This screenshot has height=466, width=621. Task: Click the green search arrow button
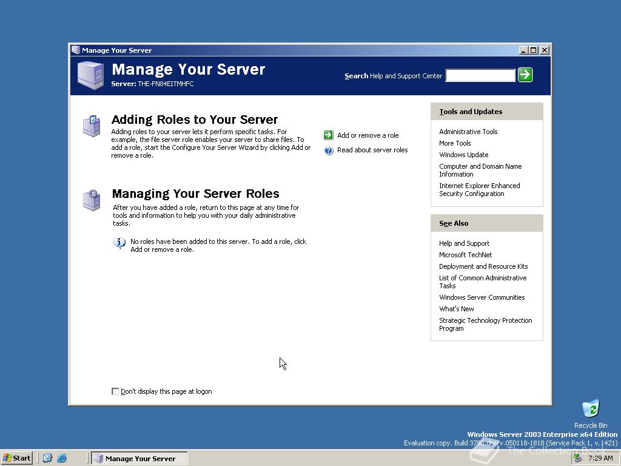(x=525, y=75)
